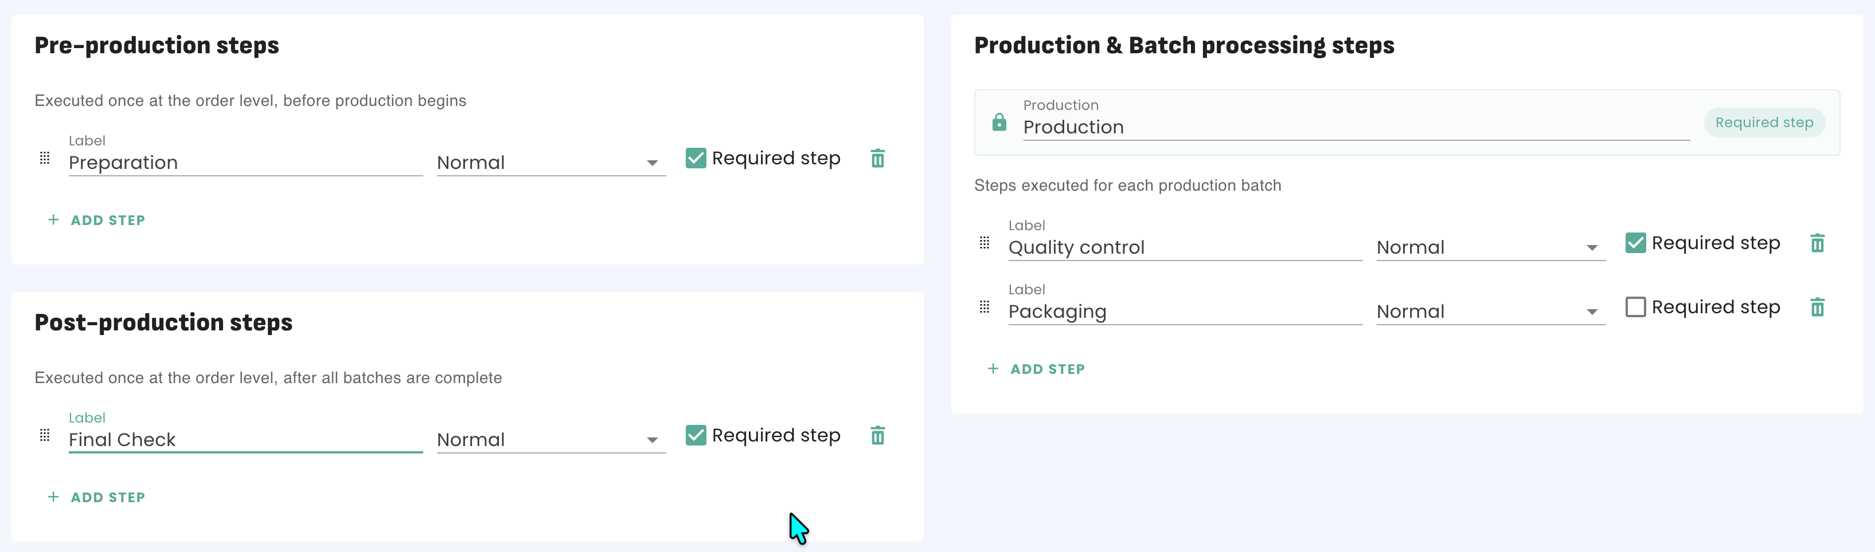Toggle Required step for Final Check
1875x552 pixels.
pyautogui.click(x=695, y=435)
